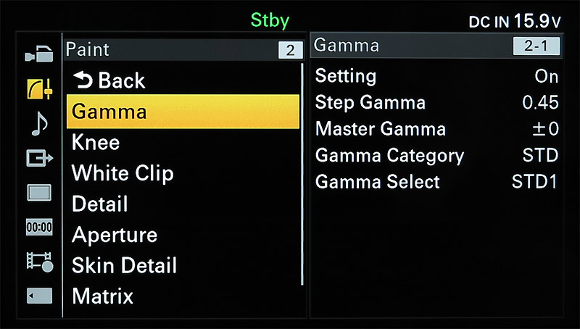The image size is (580, 329).
Task: Select the Video output arrow icon
Action: click(x=38, y=158)
